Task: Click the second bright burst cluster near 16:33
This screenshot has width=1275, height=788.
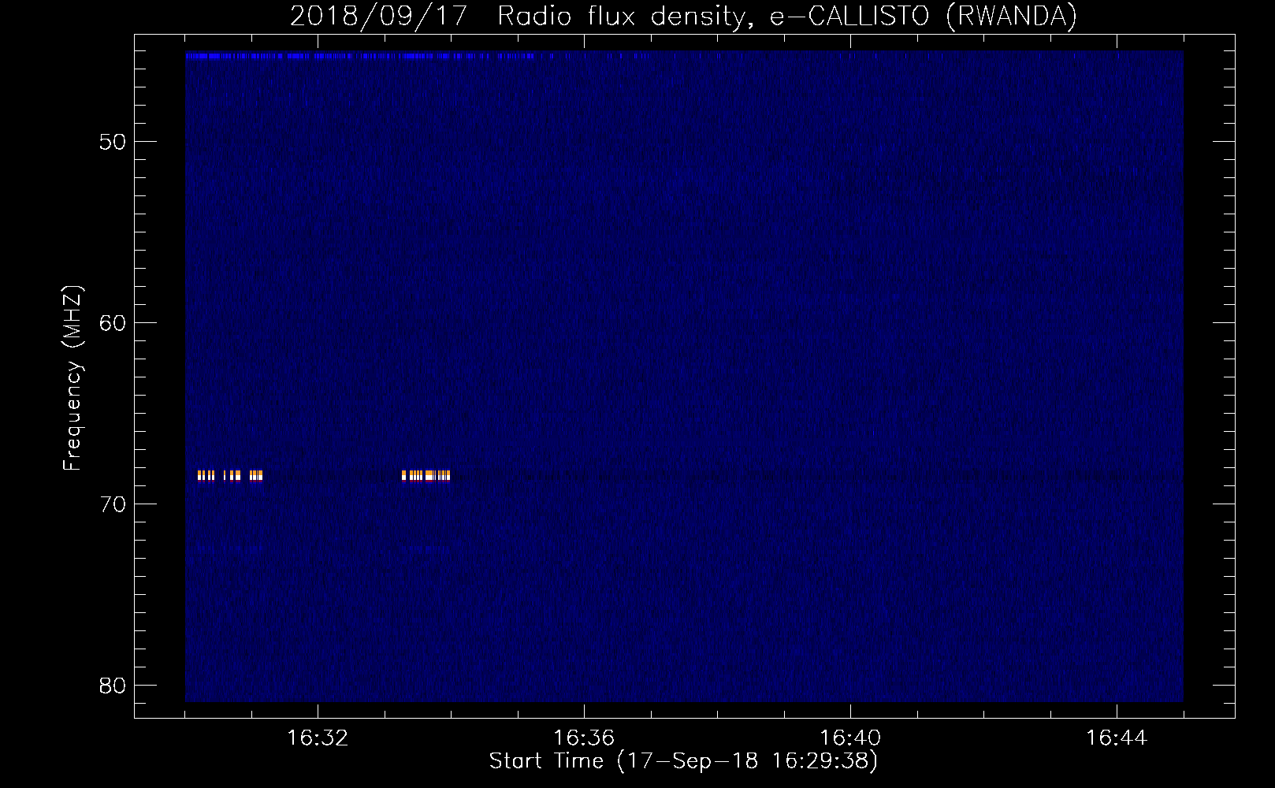Action: click(x=426, y=475)
